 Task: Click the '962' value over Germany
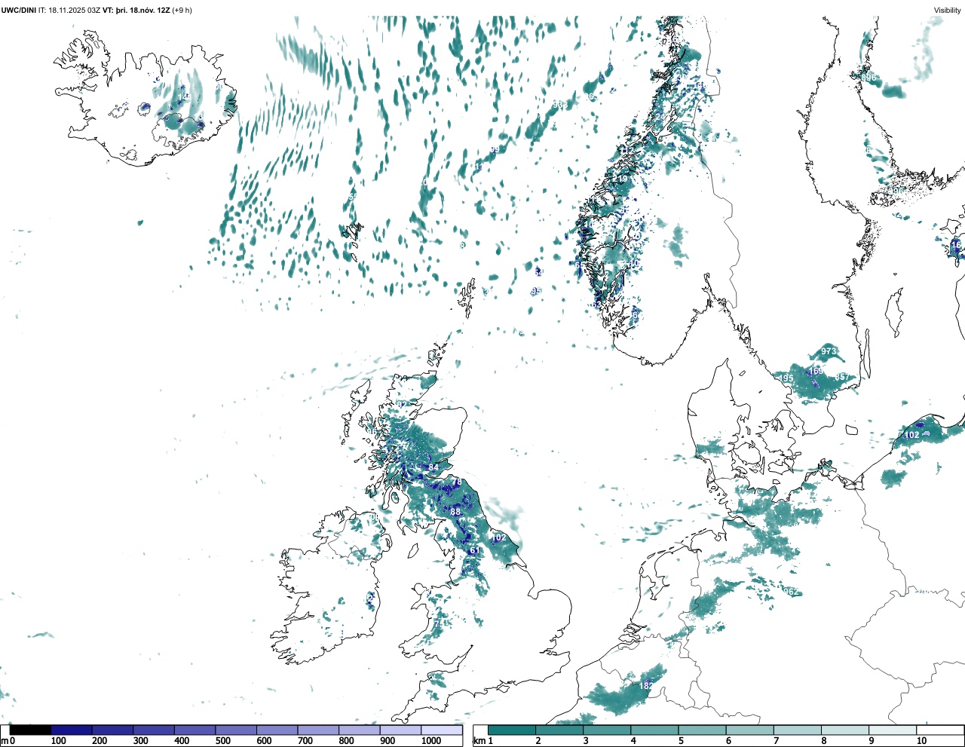[x=790, y=592]
